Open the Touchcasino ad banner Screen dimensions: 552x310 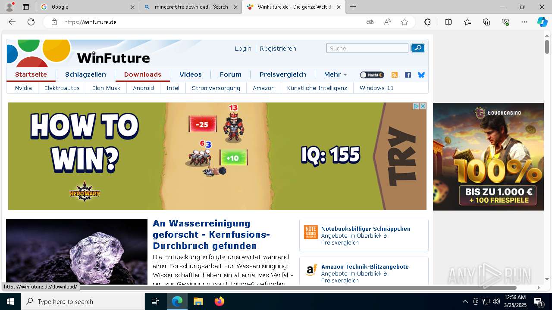click(488, 157)
